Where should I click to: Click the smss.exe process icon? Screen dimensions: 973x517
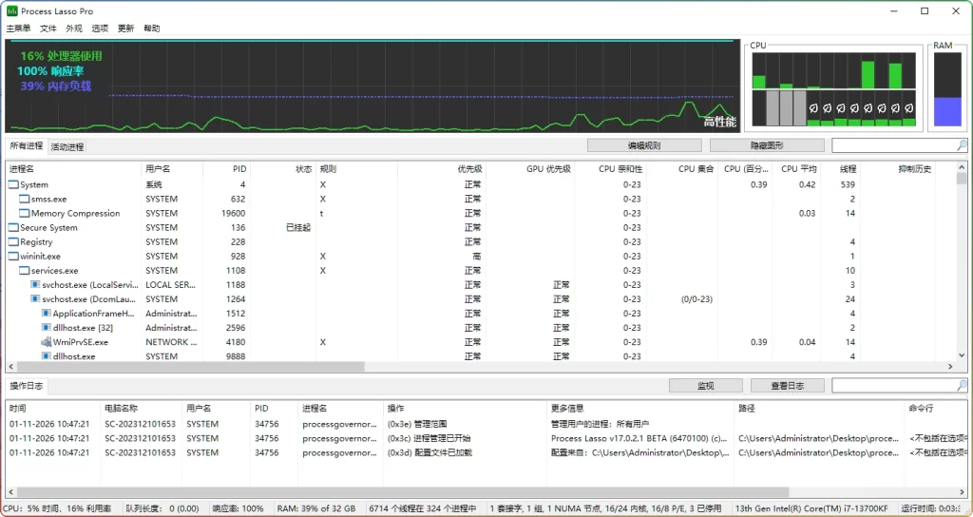click(24, 200)
